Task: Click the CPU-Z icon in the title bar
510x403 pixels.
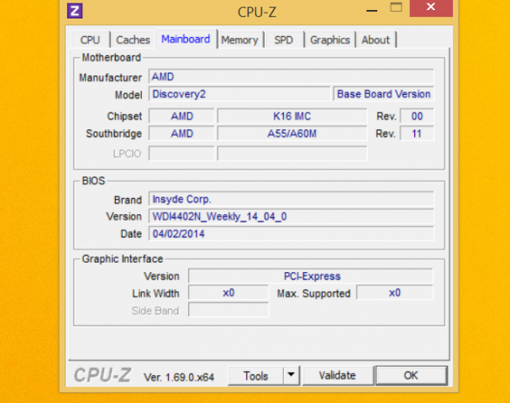Action: point(75,11)
